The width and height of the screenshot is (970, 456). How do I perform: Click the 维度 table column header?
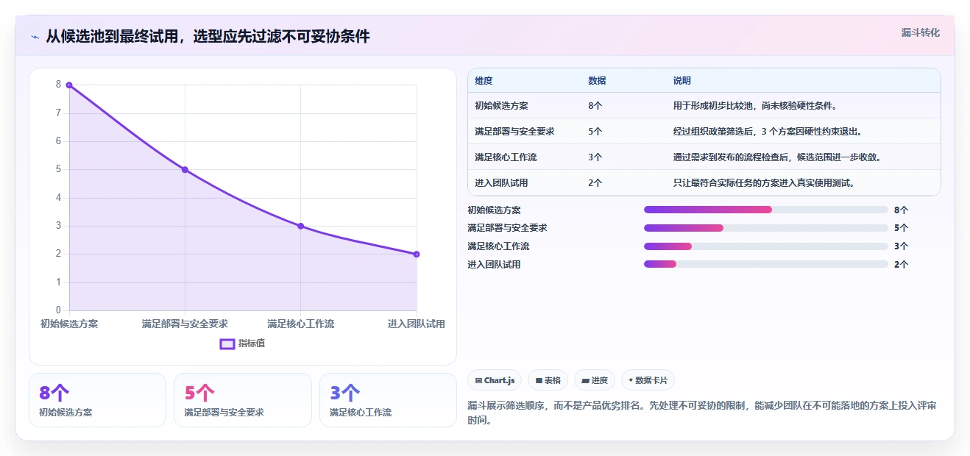[x=484, y=81]
